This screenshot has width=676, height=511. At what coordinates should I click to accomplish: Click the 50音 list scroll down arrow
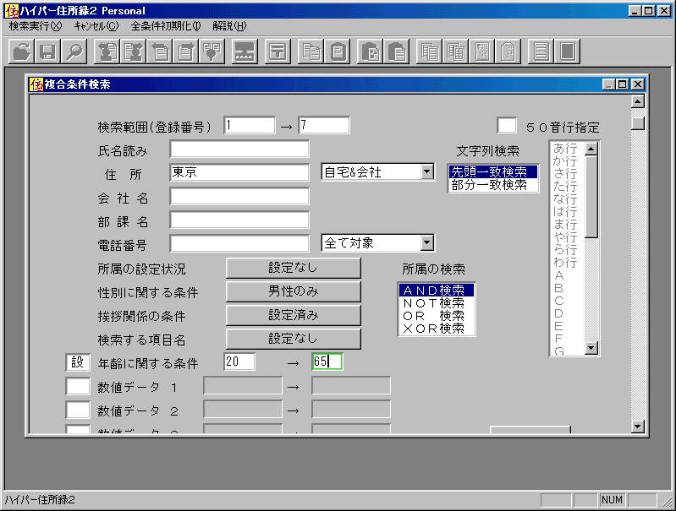click(x=591, y=348)
